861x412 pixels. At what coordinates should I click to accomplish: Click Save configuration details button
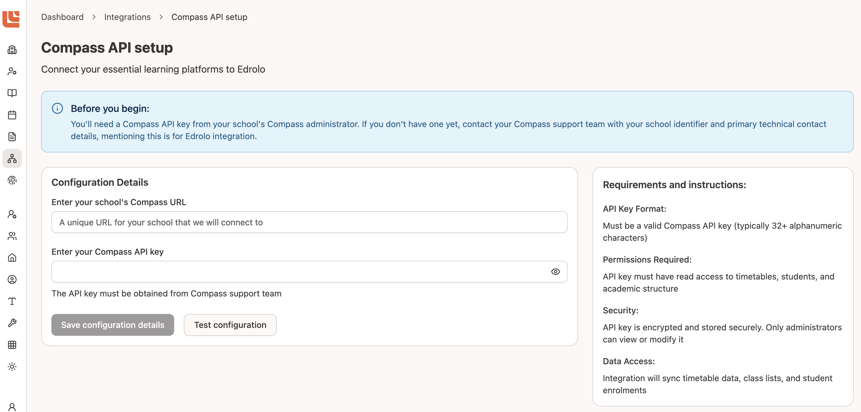coord(113,325)
